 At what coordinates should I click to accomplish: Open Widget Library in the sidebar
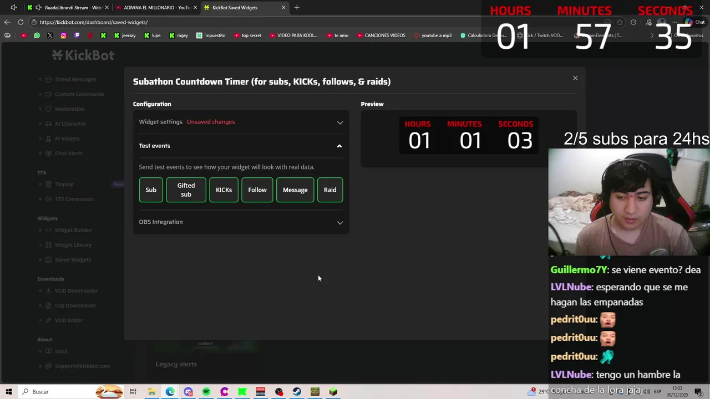tap(73, 245)
